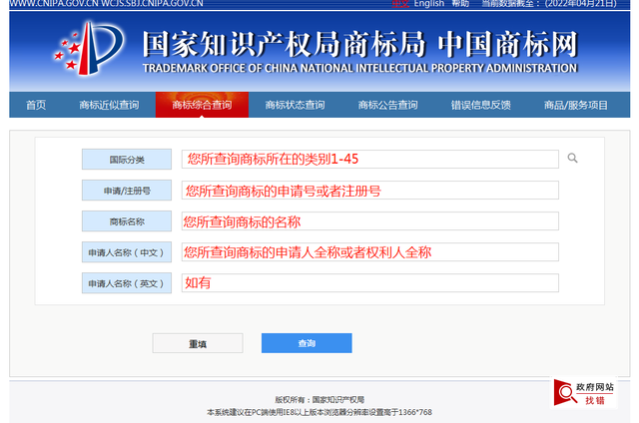Click the 政府网站找错 badge icon
Image resolution: width=639 pixels, height=423 pixels.
click(x=584, y=393)
